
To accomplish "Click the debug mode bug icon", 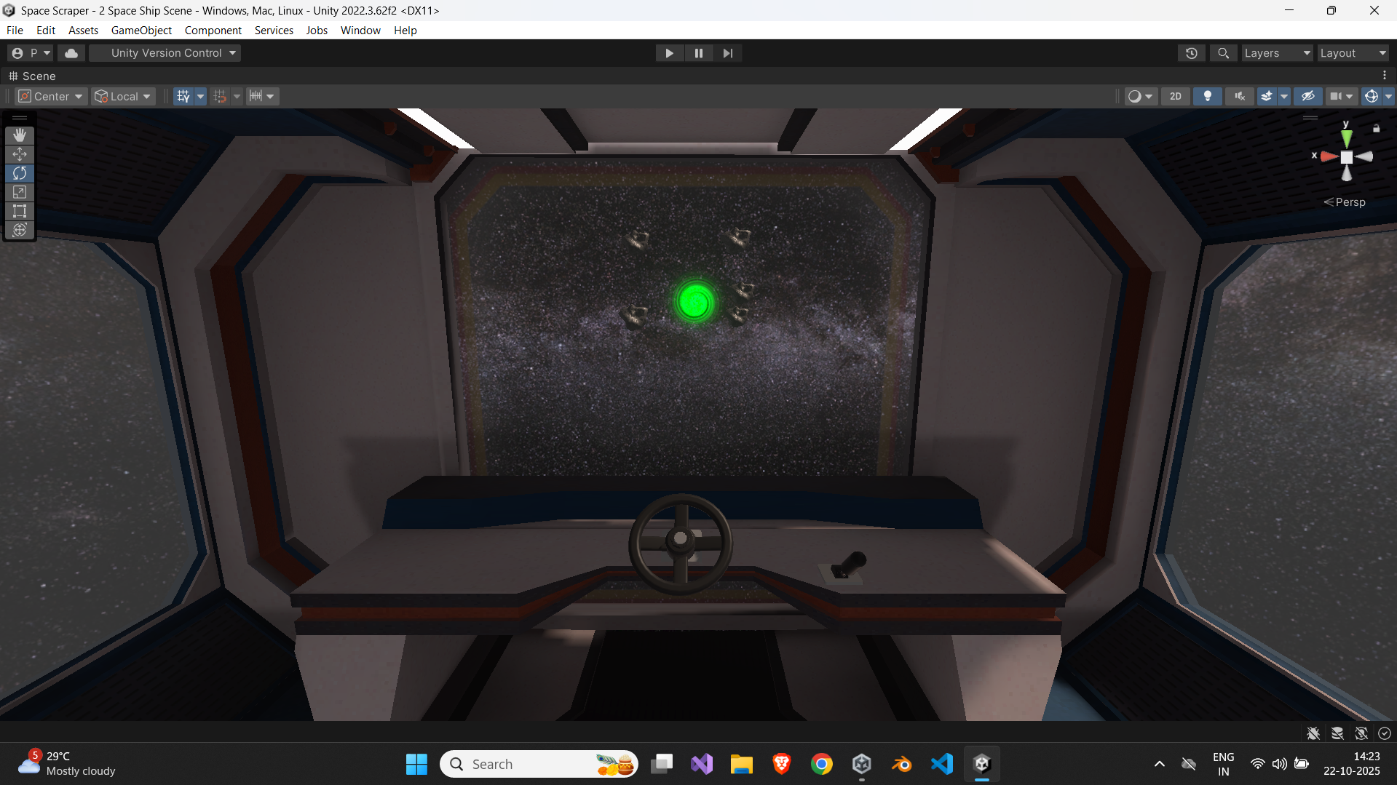I will (x=1313, y=733).
